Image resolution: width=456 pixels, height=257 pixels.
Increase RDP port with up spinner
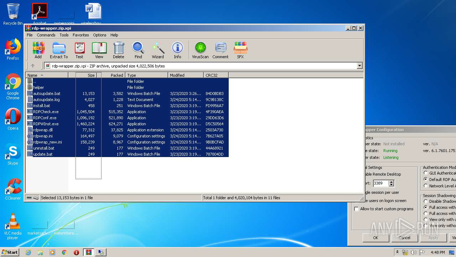(391, 182)
